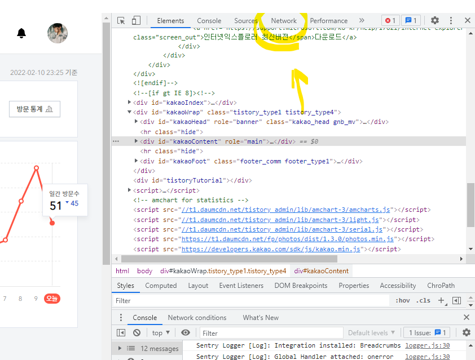Focus the Styles Filter input field

click(251, 301)
